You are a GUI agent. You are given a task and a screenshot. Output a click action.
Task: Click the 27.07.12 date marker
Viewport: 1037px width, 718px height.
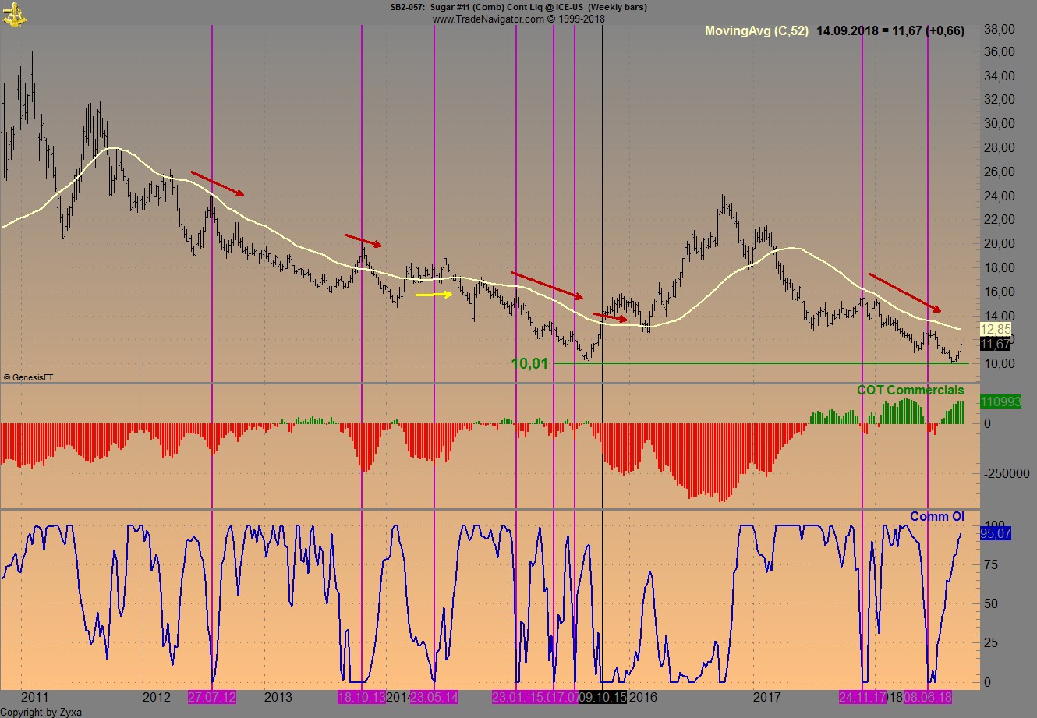tap(212, 697)
